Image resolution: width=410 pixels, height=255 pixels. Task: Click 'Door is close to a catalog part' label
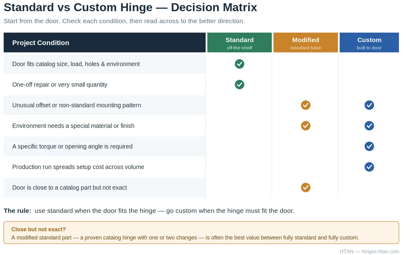70,188
